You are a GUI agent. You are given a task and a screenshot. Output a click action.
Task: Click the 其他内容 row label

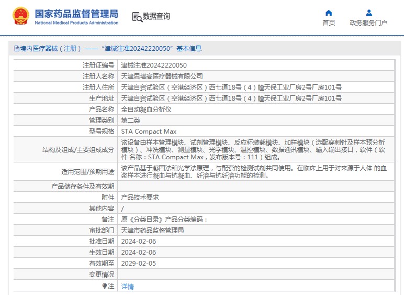pyautogui.click(x=102, y=209)
